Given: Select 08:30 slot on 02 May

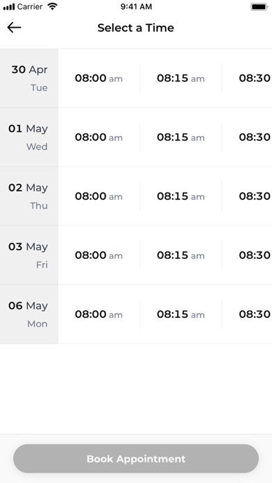Looking at the screenshot, I should coord(247,196).
